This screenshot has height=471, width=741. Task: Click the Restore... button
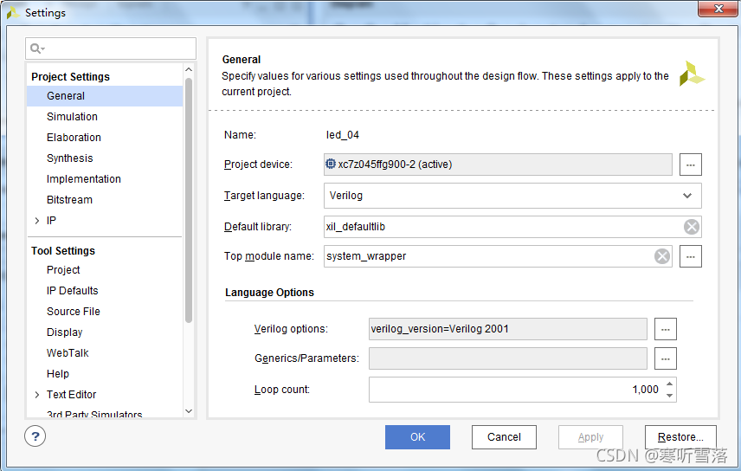(680, 437)
